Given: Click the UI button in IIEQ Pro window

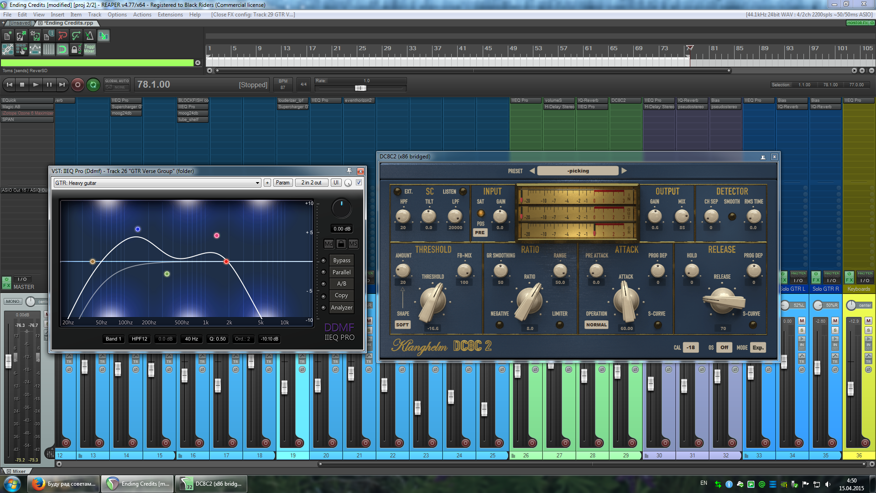Looking at the screenshot, I should point(336,183).
